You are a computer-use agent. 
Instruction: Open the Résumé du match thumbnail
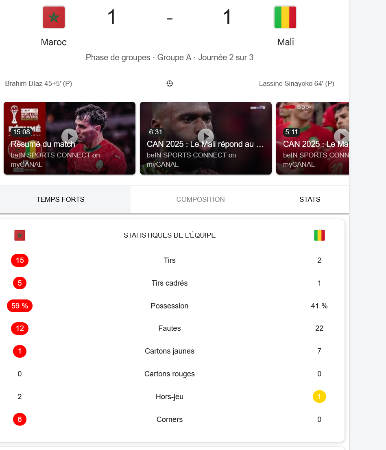70,138
